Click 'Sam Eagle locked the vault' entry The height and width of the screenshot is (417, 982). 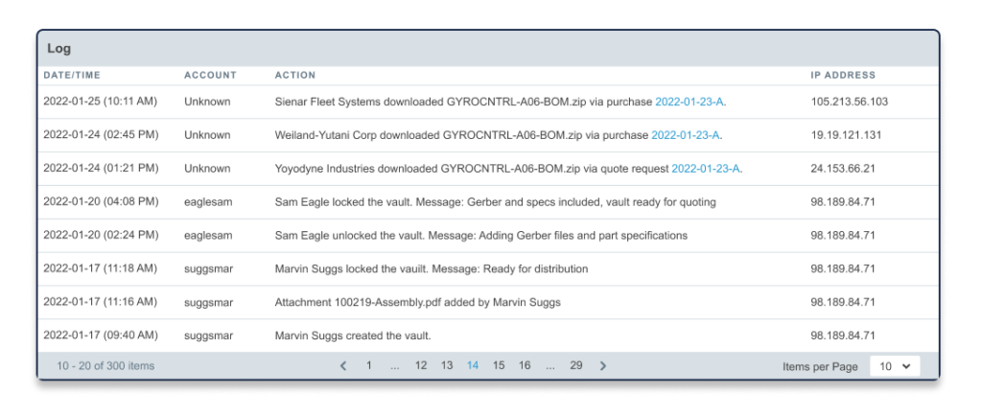[x=496, y=202]
